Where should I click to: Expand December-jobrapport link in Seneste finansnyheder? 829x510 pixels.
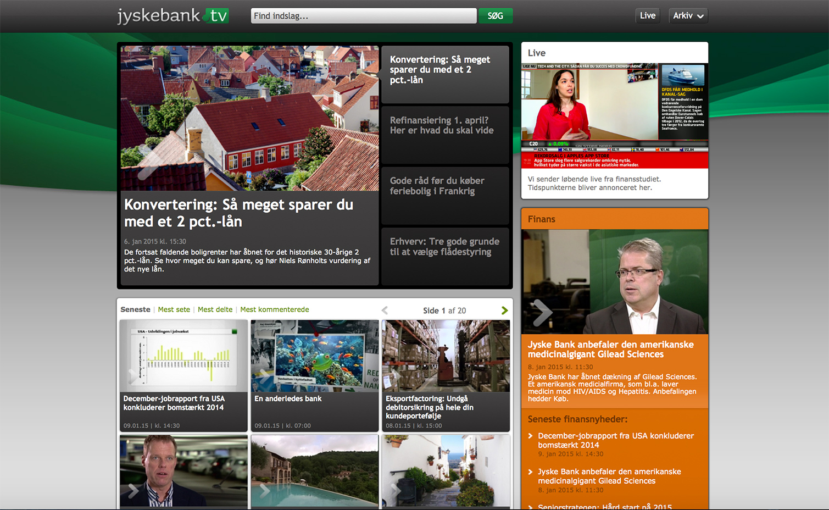click(615, 440)
